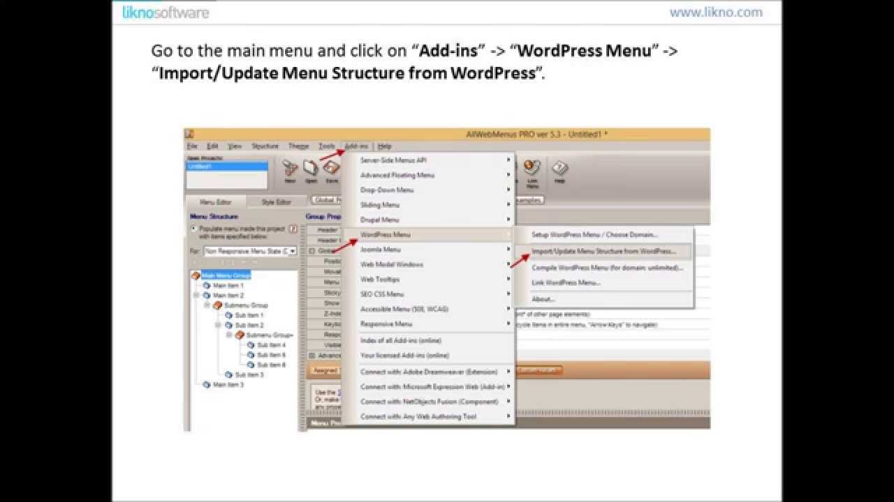This screenshot has height=502, width=894.
Task: Select Connect with Adobe Dreamweaver
Action: [429, 372]
